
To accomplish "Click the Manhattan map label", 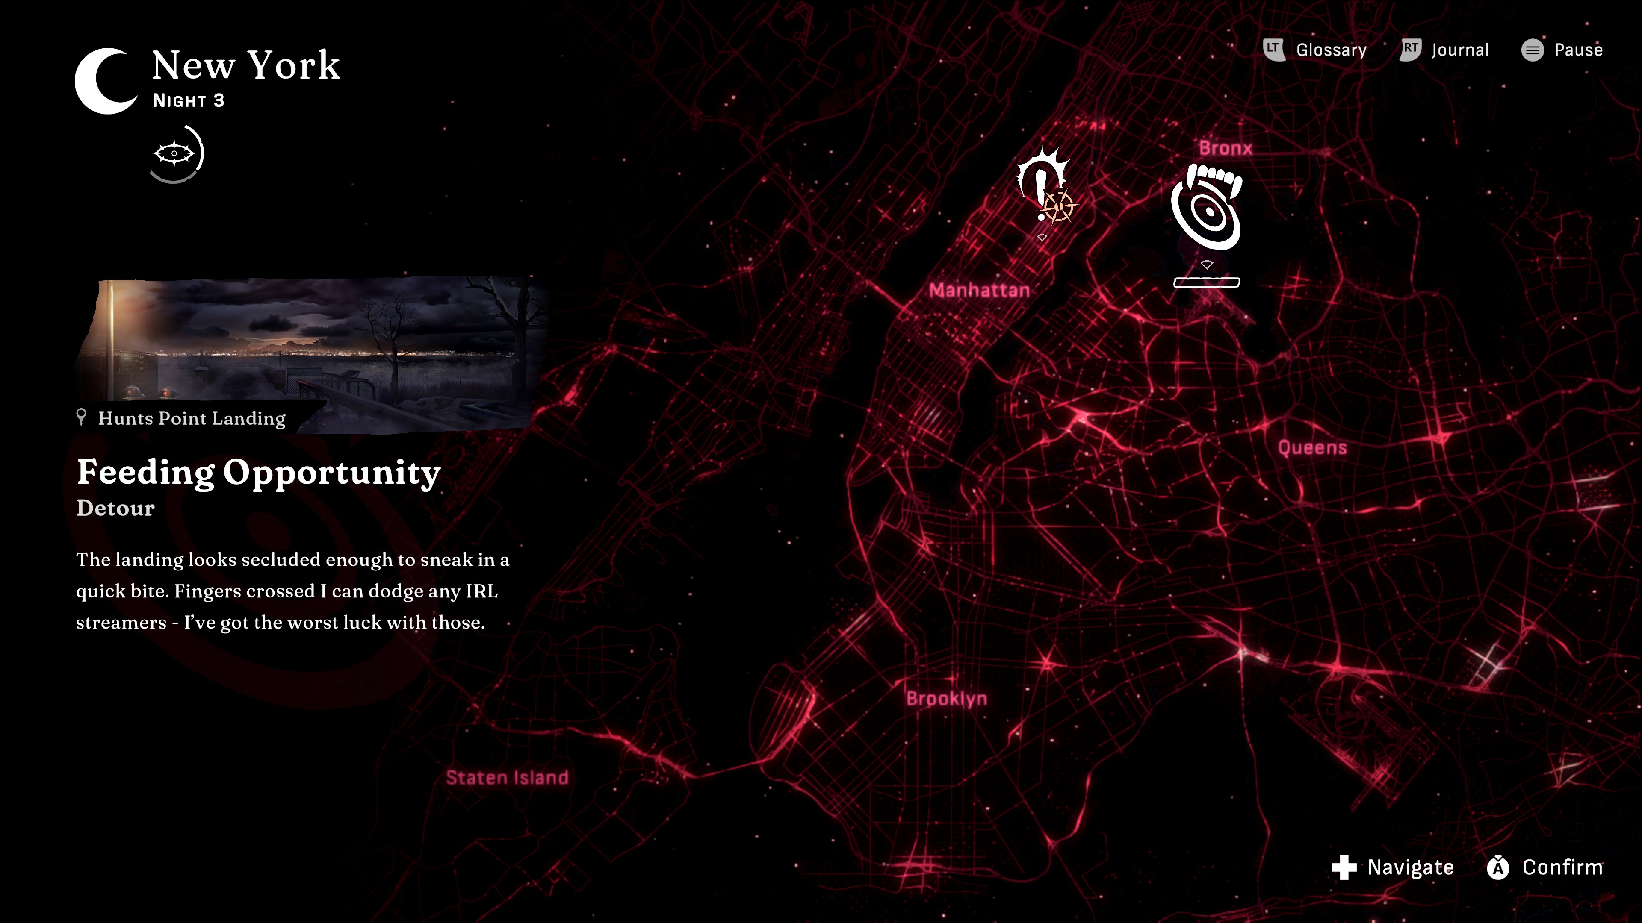I will pos(979,291).
